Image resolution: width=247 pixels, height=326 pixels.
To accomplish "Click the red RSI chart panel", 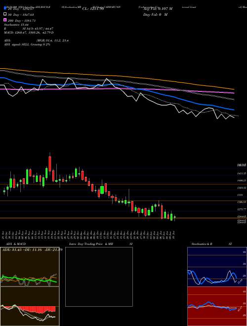I will [x=217, y=306].
